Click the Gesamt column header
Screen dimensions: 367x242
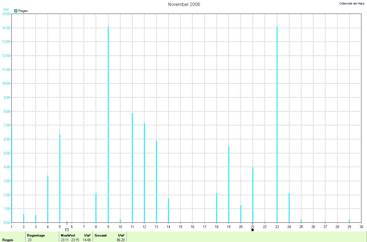[100, 235]
